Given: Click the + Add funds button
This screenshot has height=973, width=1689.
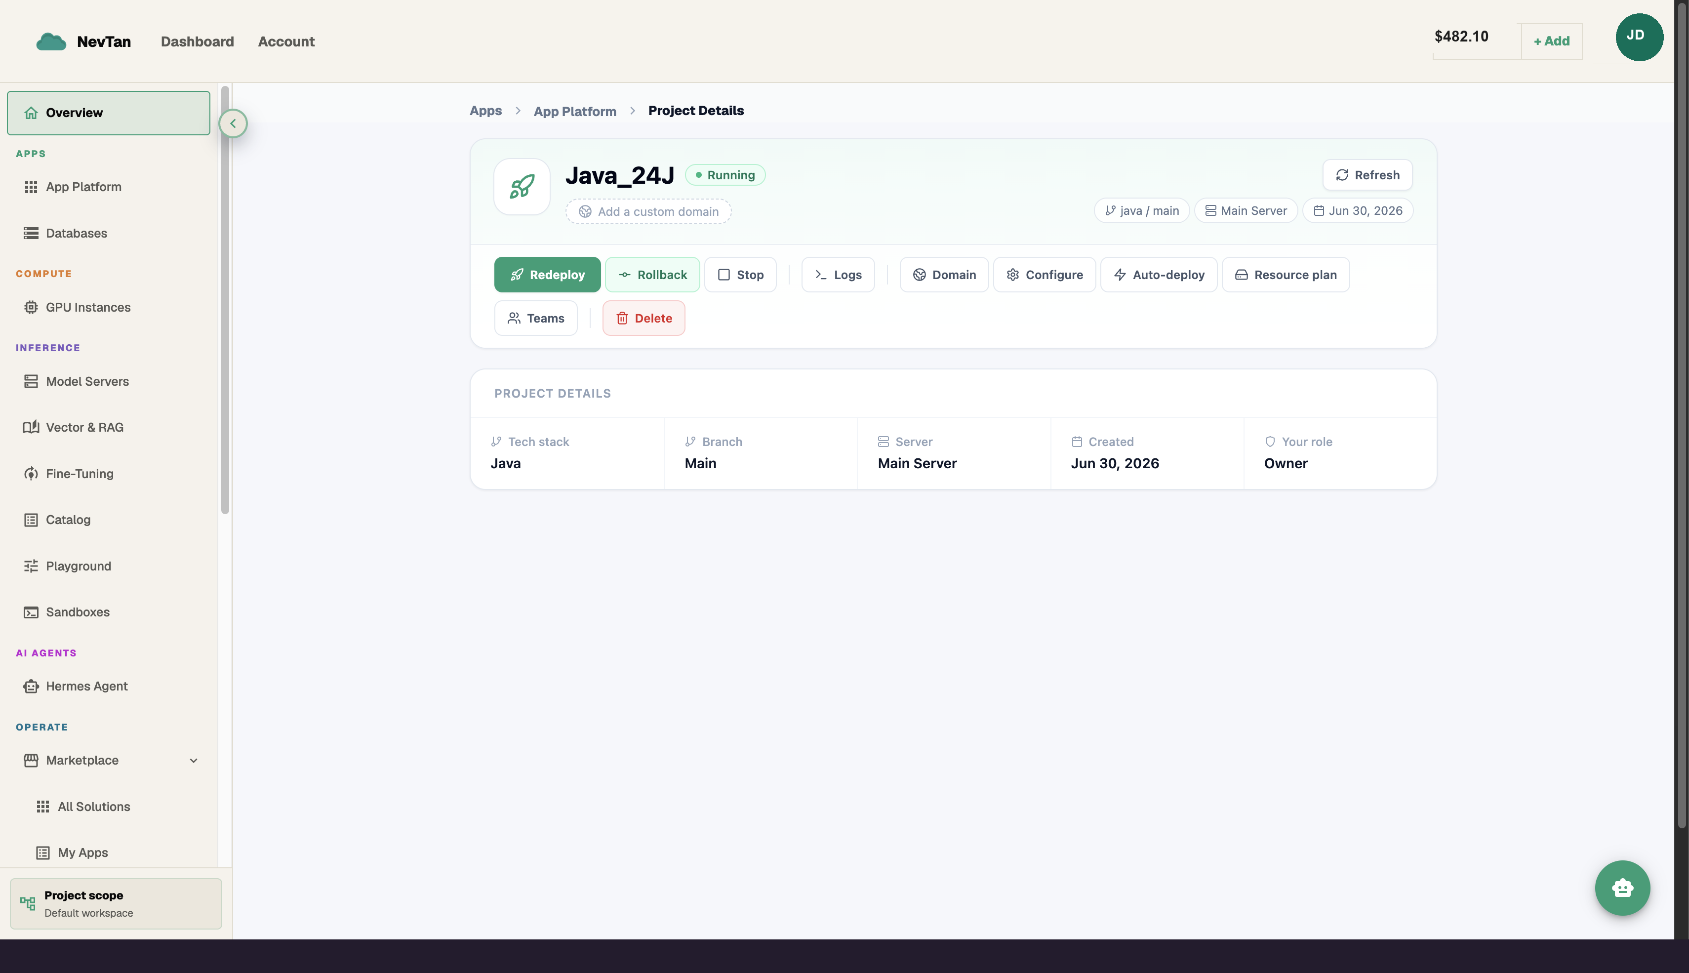Looking at the screenshot, I should pos(1551,41).
